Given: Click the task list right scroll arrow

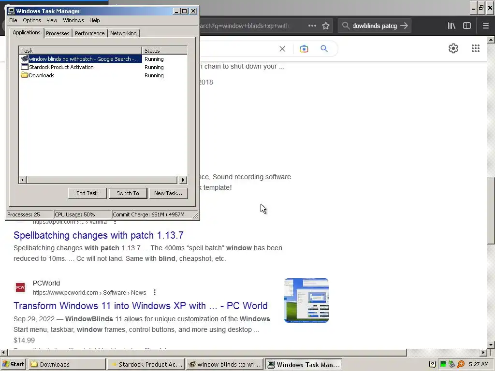Looking at the screenshot, I should 183,180.
